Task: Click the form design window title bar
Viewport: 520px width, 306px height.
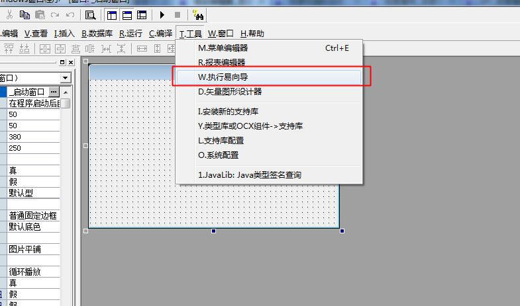Action: tap(132, 72)
